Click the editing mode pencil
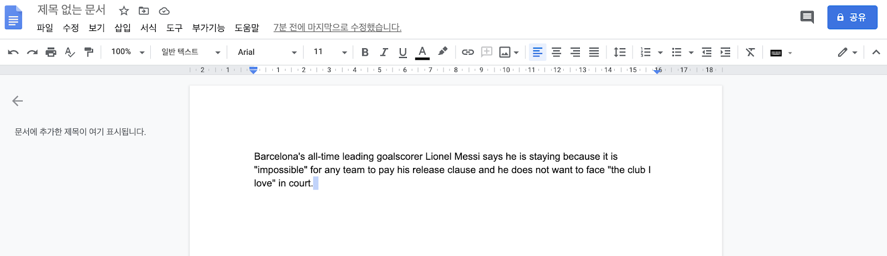887x256 pixels. [x=843, y=52]
